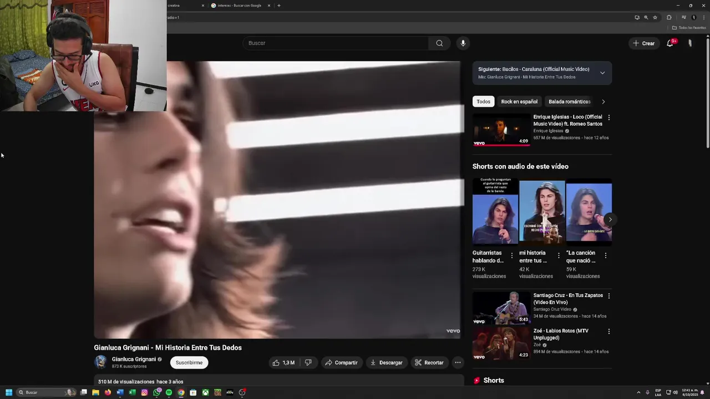Screen dimensions: 710x399
Task: Subscribe with the Suscribirme button
Action: tap(189, 362)
